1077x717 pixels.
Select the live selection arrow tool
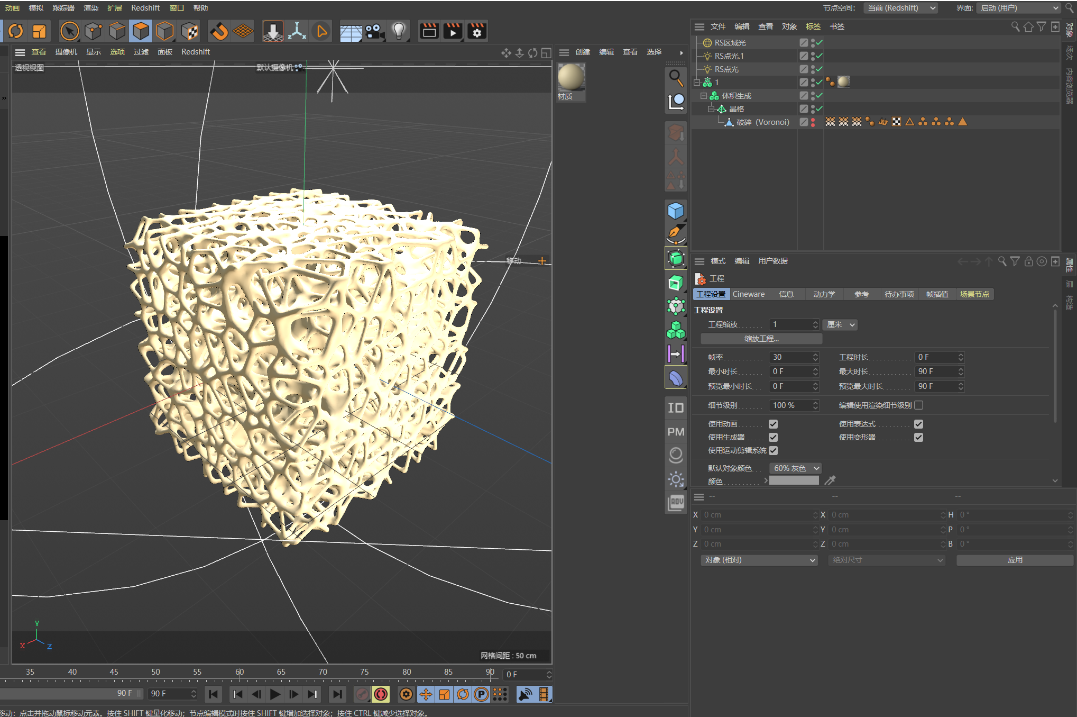(69, 31)
